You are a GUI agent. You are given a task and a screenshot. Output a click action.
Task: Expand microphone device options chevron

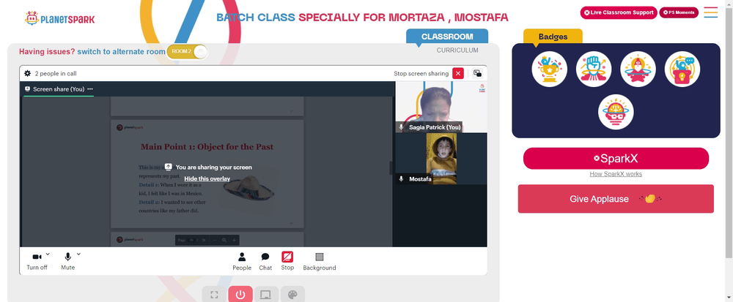(x=78, y=254)
